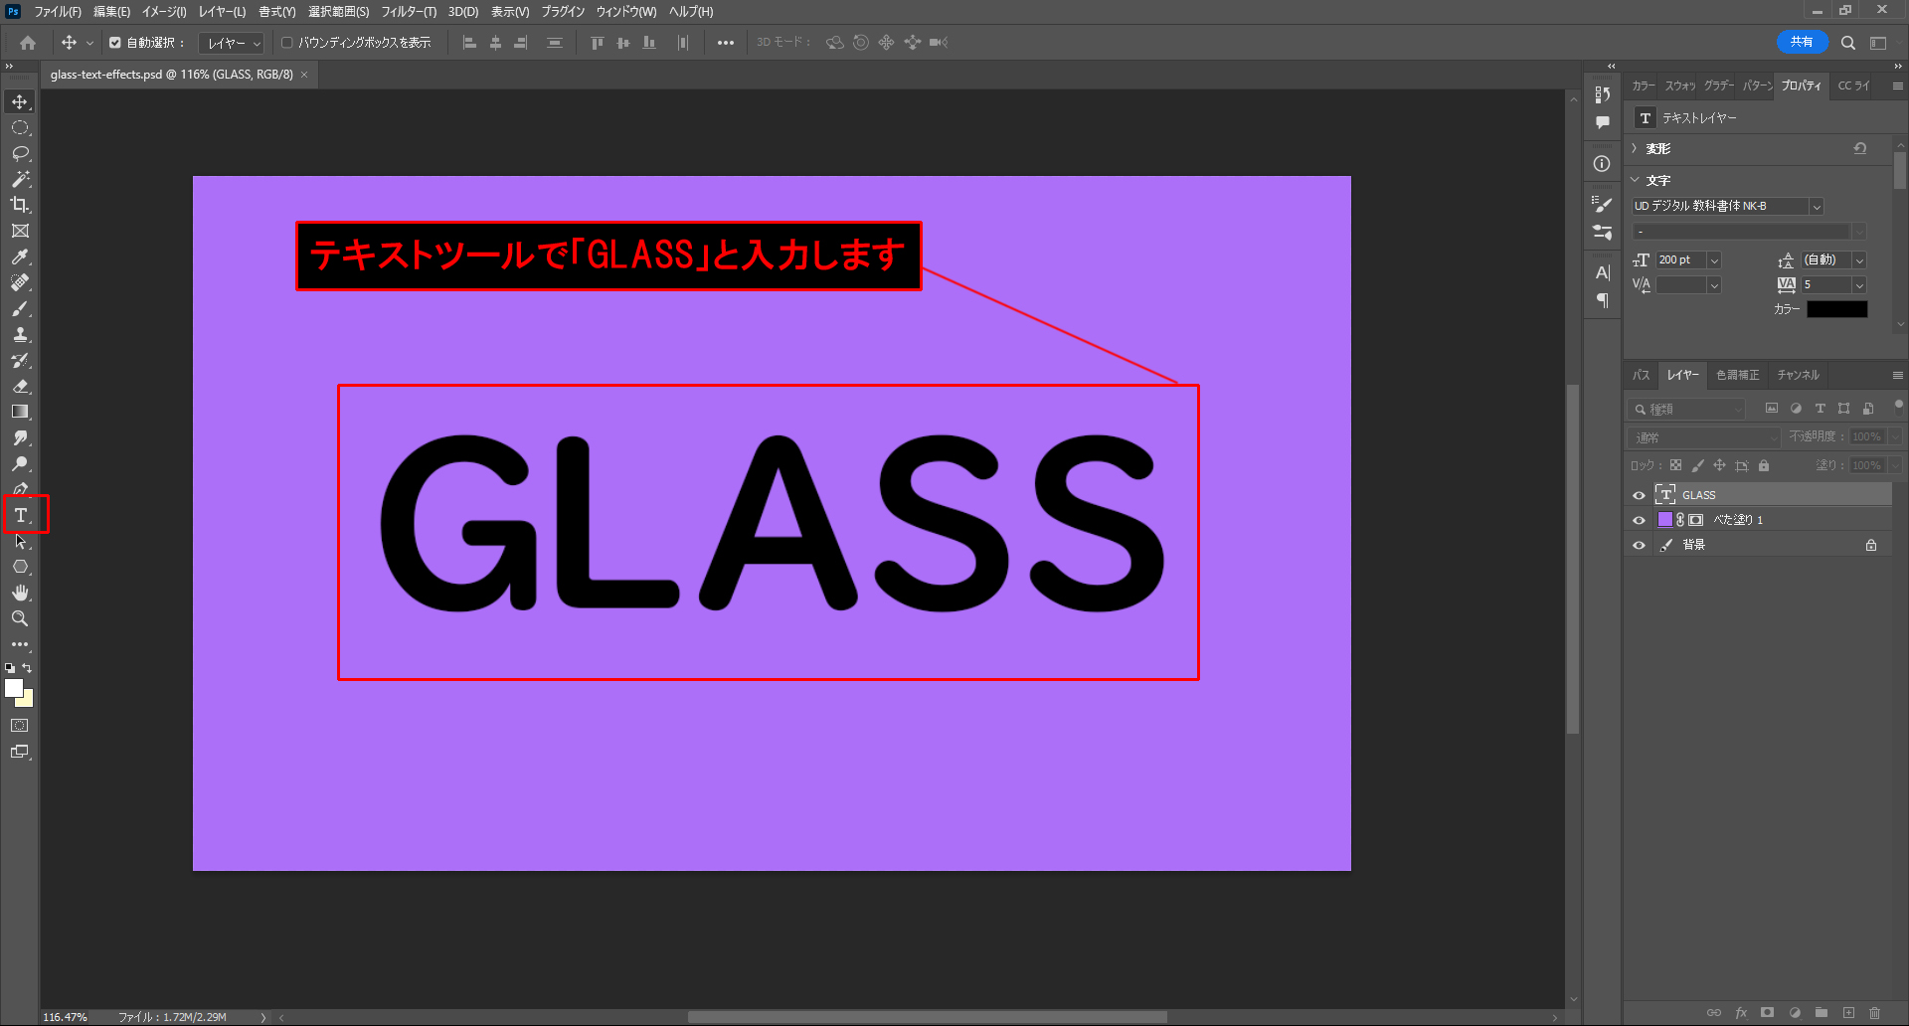Activate the Eyedropper tool
Image resolution: width=1909 pixels, height=1026 pixels.
(x=20, y=256)
